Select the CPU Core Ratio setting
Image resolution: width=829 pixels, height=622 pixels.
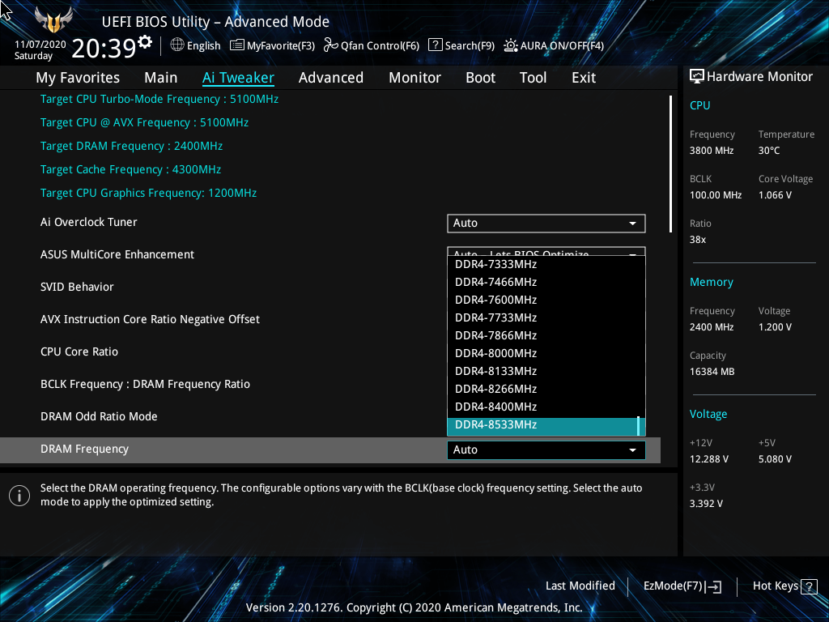[79, 351]
